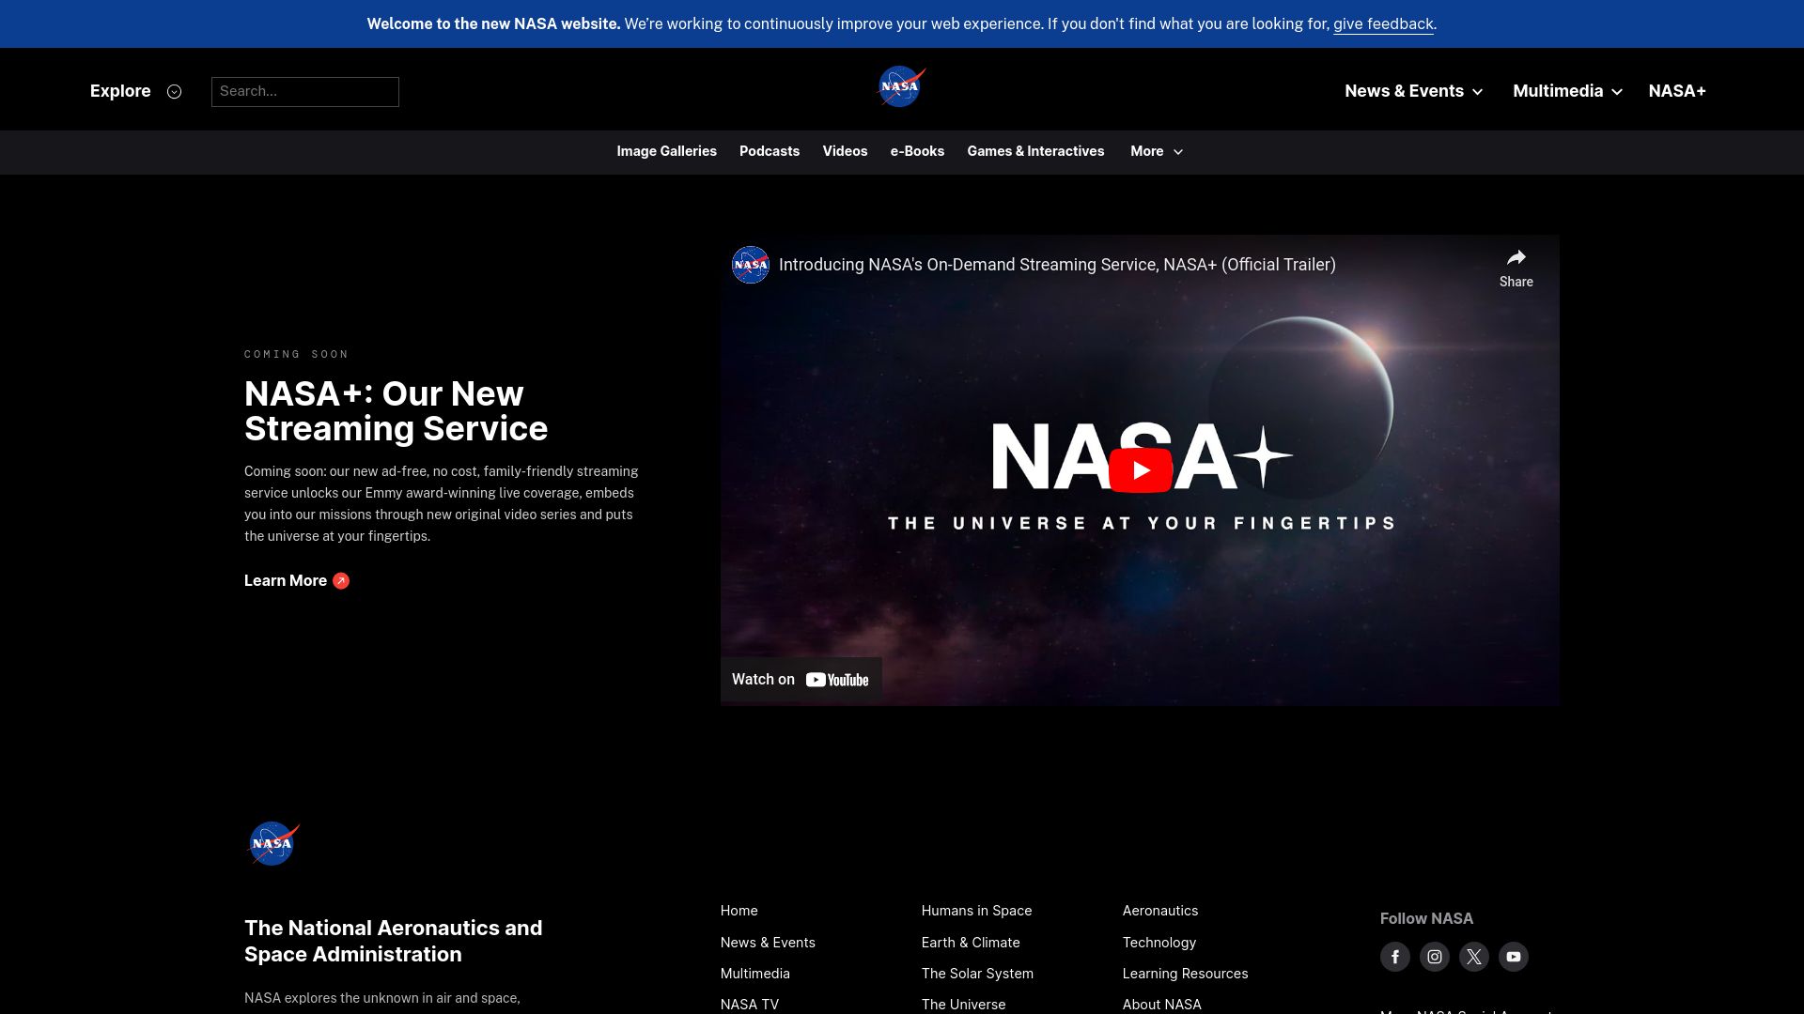Open Videos section
Image resolution: width=1804 pixels, height=1014 pixels.
(845, 151)
